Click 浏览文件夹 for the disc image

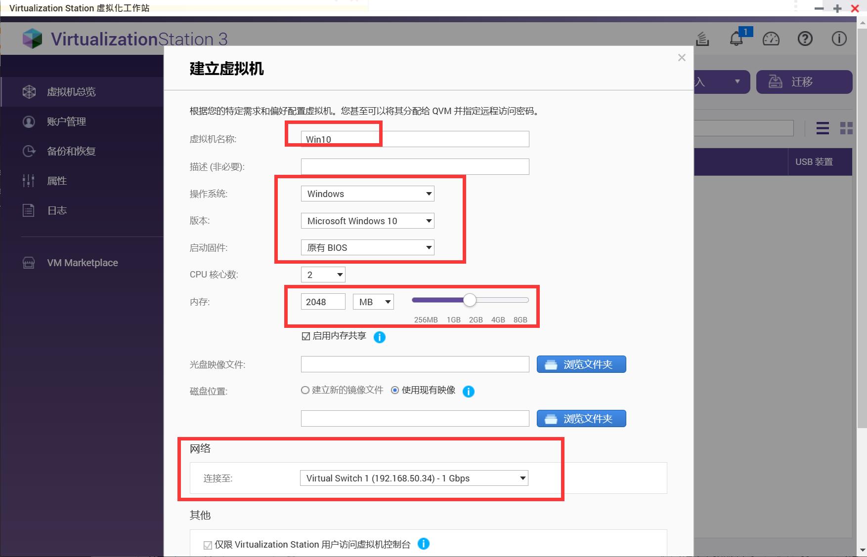[x=581, y=364]
